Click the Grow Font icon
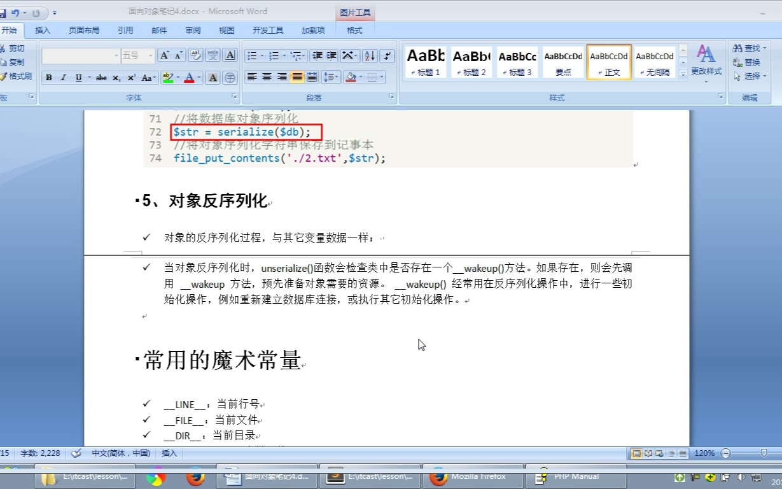Viewport: 782px width, 489px height. pyautogui.click(x=164, y=55)
